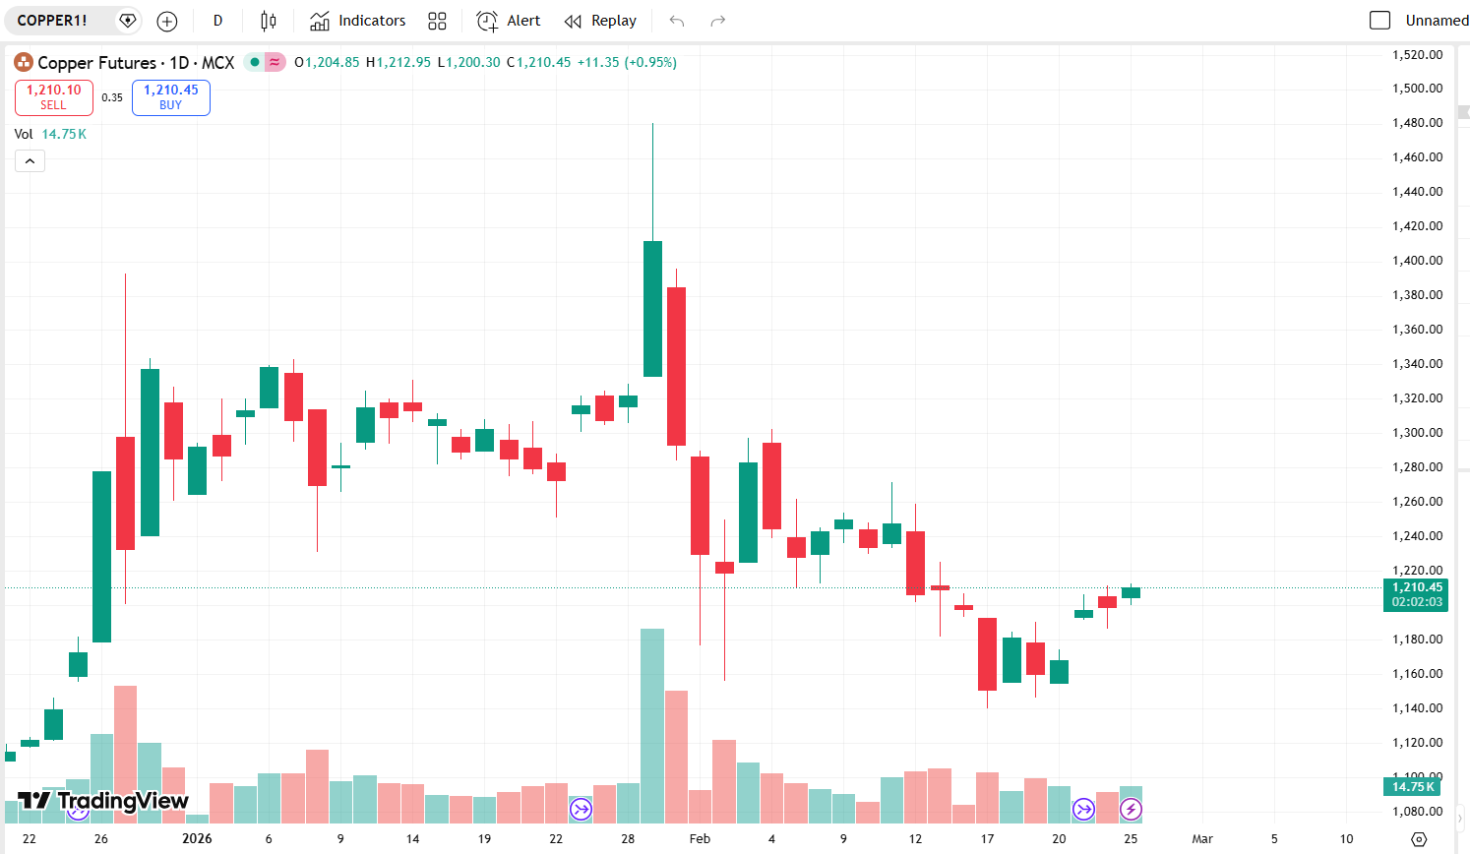Click the gem icon beside COPPER1!

point(127,21)
